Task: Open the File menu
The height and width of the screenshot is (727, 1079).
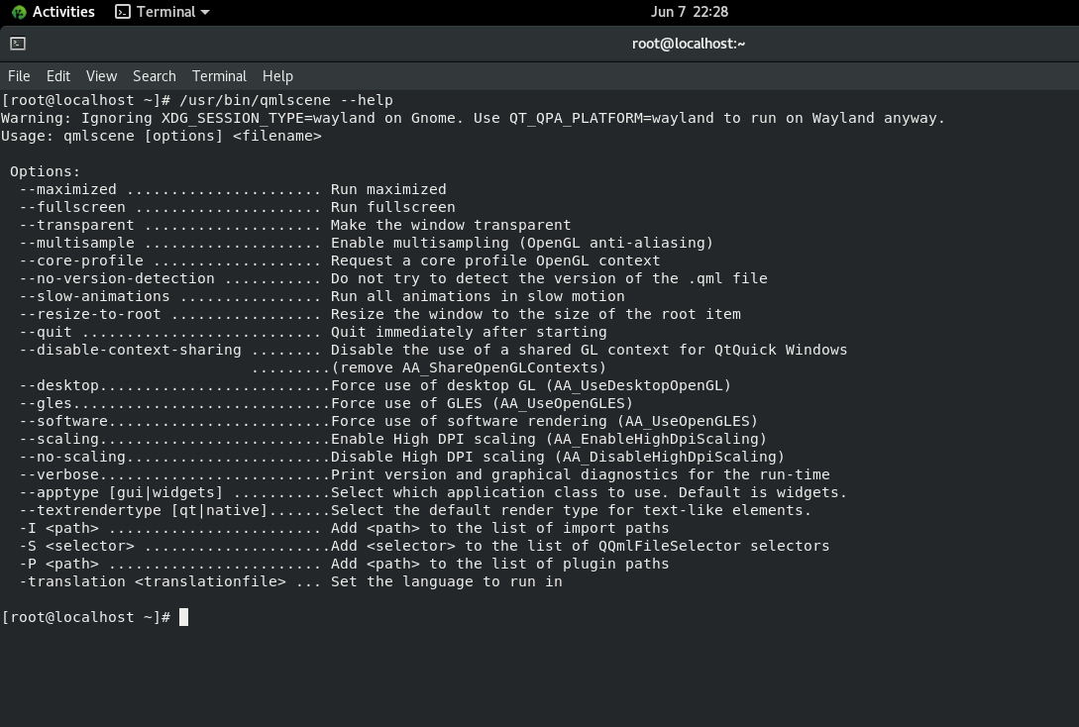Action: coord(19,76)
